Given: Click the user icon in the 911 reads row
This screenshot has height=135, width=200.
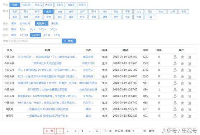Looking at the screenshot, I should pos(175,83).
